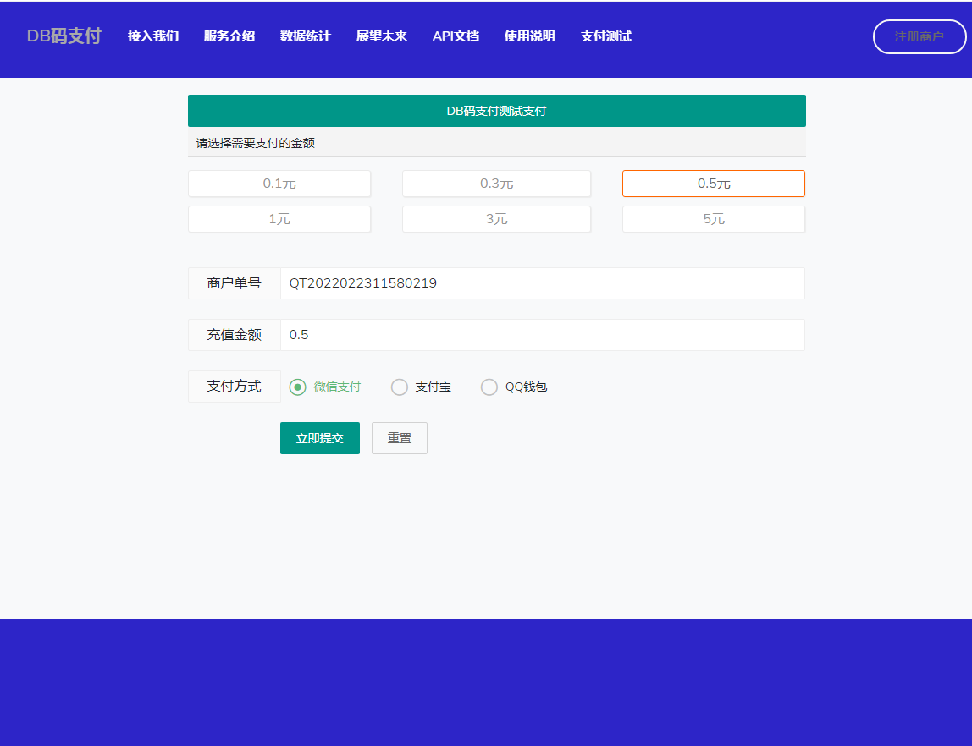Pick the 5元 payment amount
The image size is (972, 746).
pos(714,219)
